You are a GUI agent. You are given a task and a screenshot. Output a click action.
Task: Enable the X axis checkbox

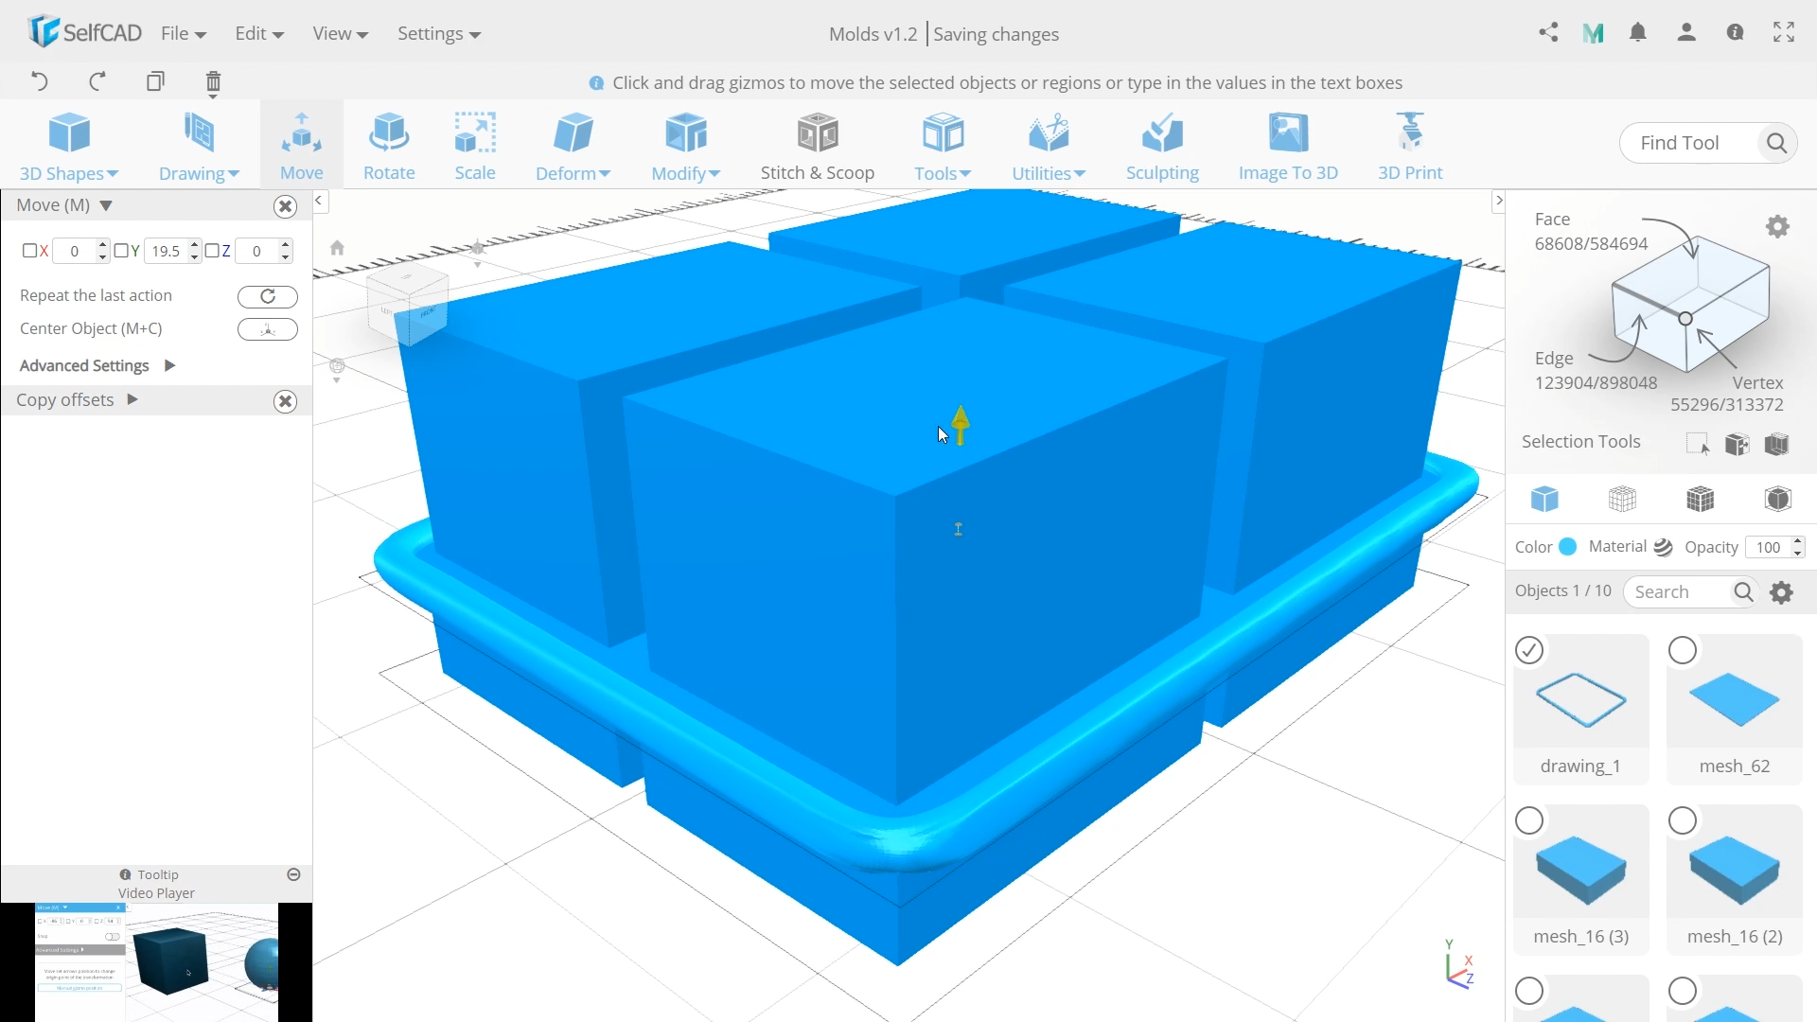pyautogui.click(x=29, y=251)
